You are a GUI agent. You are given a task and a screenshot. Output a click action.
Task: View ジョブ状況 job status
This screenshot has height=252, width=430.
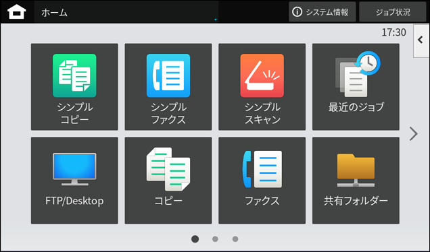pos(393,11)
